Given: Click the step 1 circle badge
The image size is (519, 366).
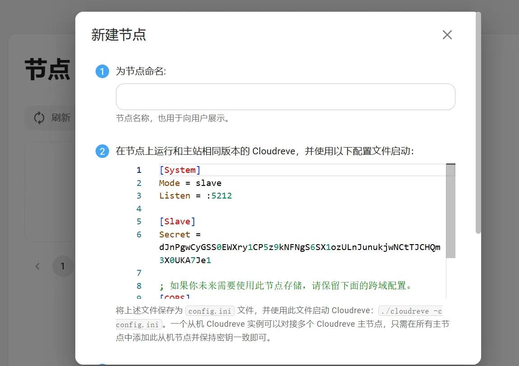Looking at the screenshot, I should [x=102, y=72].
